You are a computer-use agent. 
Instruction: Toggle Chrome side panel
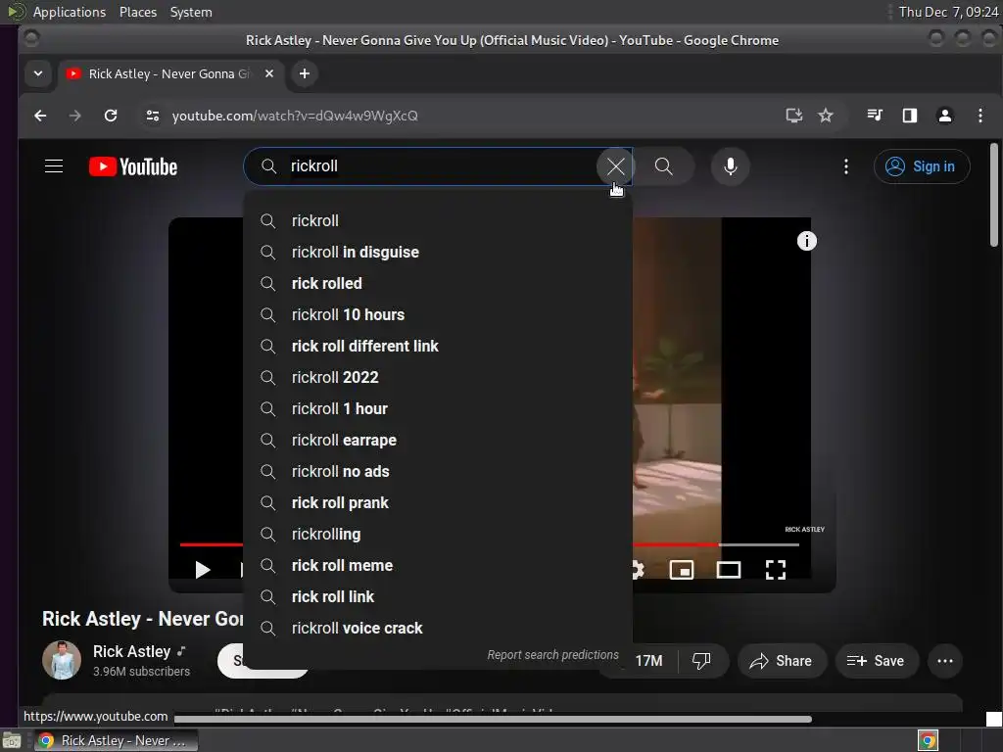(x=910, y=116)
